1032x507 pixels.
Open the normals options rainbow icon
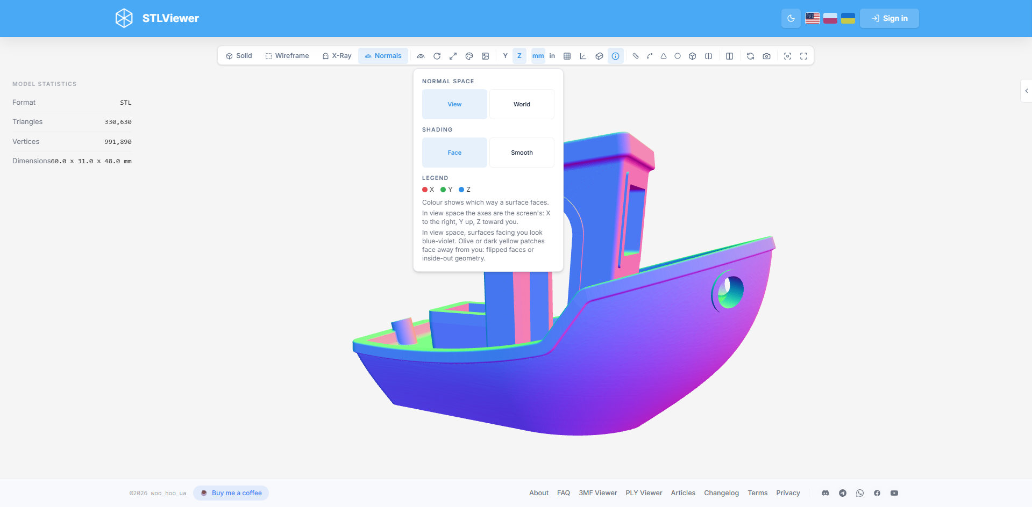coord(421,56)
